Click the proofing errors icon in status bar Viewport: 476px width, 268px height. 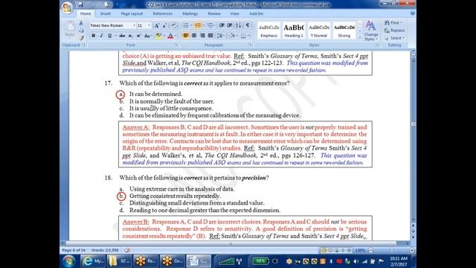(x=127, y=250)
